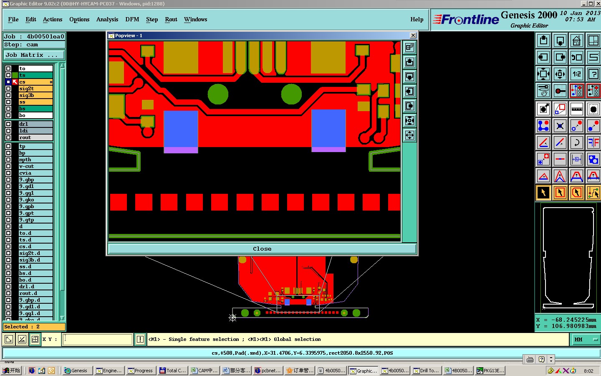This screenshot has width=601, height=376.
Task: Open the Rout menu
Action: 171,19
